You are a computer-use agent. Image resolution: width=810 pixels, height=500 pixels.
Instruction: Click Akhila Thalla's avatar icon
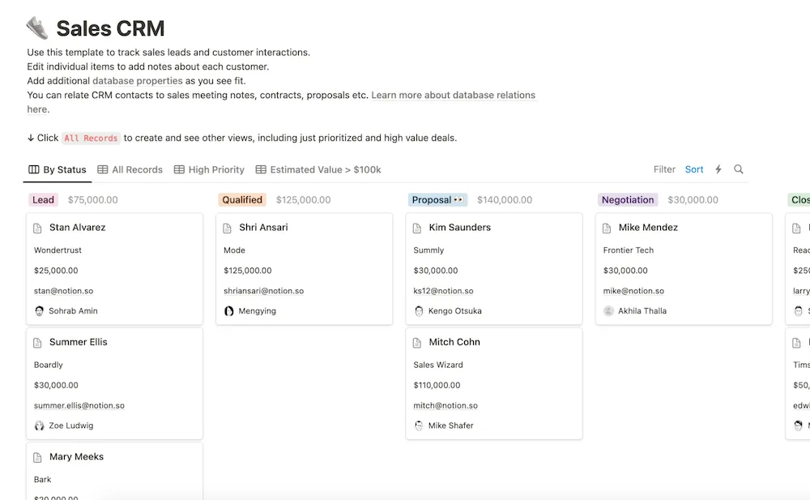point(609,310)
